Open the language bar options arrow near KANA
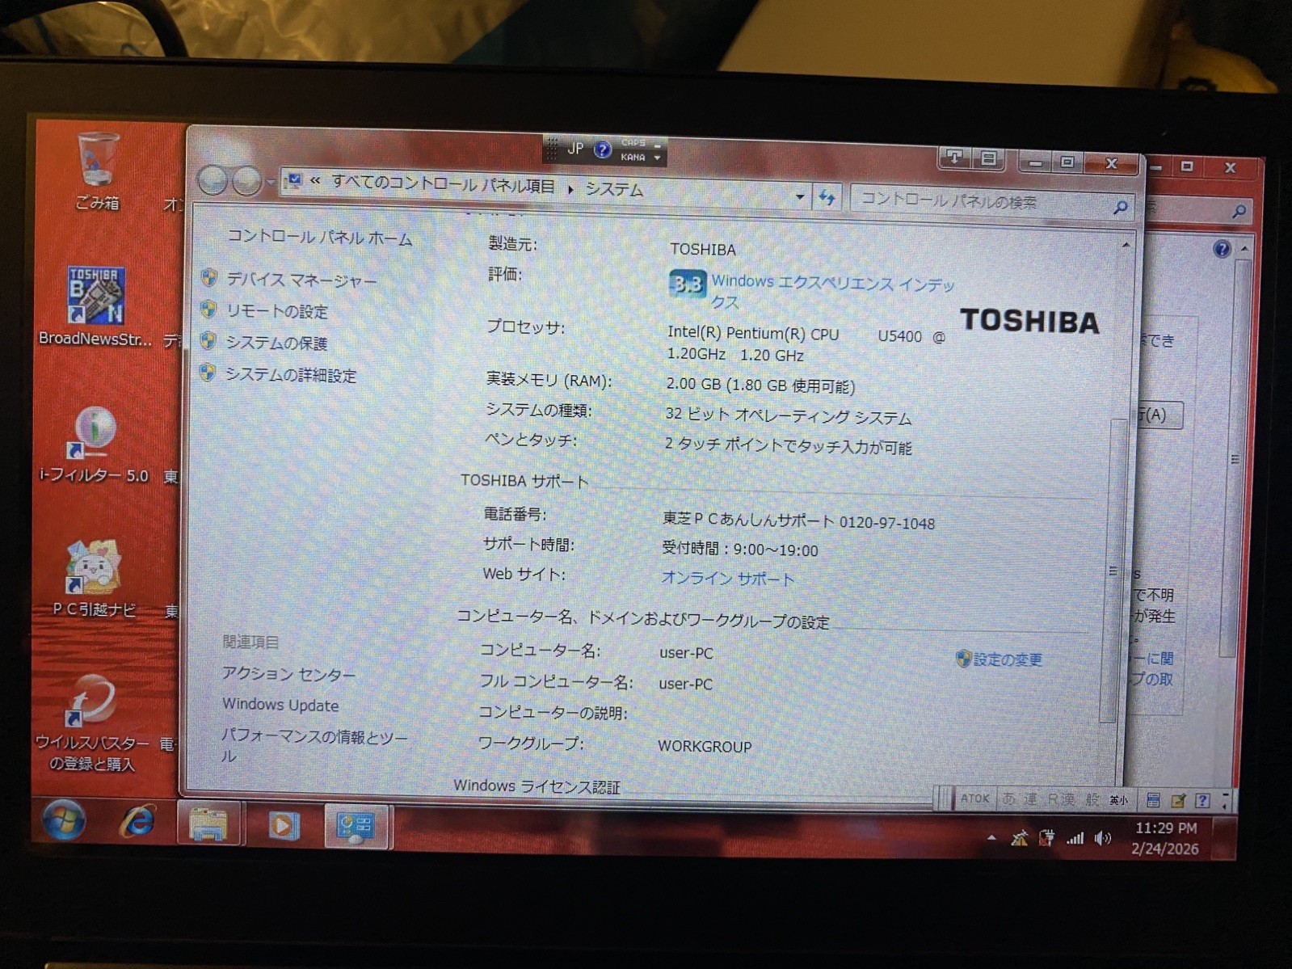1292x969 pixels. pyautogui.click(x=657, y=157)
